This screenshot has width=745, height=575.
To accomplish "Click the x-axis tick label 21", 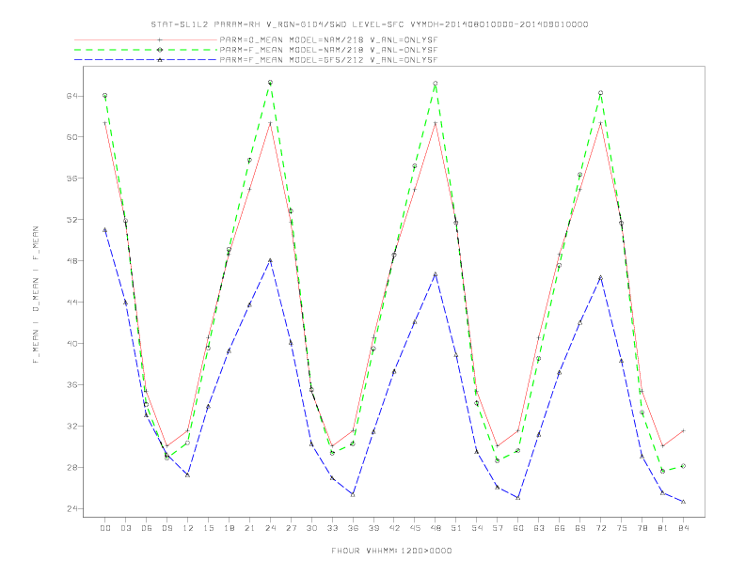I will tap(249, 528).
